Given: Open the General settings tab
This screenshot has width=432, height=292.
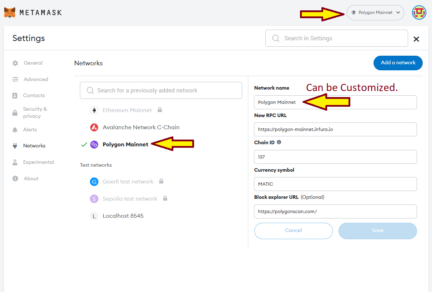Looking at the screenshot, I should pyautogui.click(x=33, y=63).
